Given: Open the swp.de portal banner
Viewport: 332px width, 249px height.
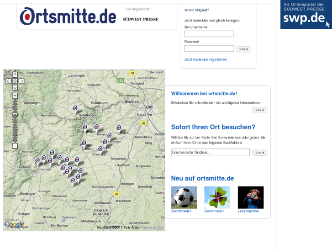Looking at the screenshot, I should coord(306,15).
